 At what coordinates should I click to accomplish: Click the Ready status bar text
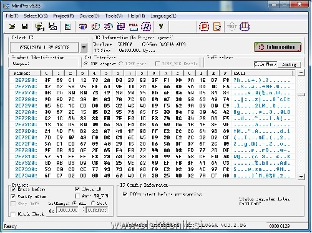pos(10,226)
